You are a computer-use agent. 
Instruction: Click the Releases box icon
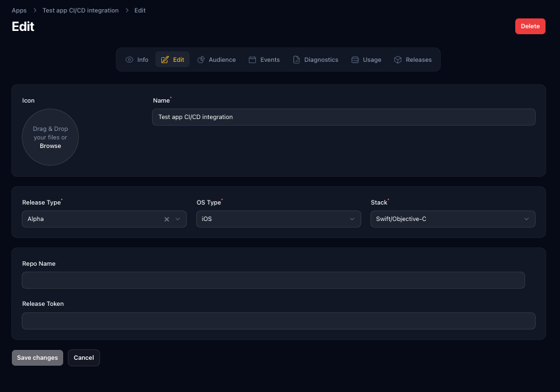[398, 60]
